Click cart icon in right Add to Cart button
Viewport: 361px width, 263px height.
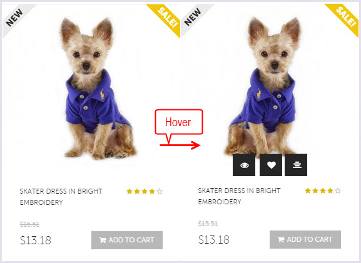tap(281, 239)
